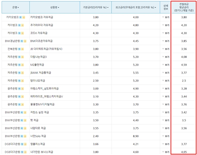This screenshot has width=197, height=155.
Task: Click blue 재 badge in 너만Solo 적금 row
Action: click(22, 136)
